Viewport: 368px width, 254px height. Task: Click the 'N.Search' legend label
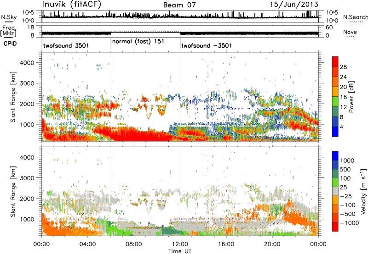click(355, 17)
